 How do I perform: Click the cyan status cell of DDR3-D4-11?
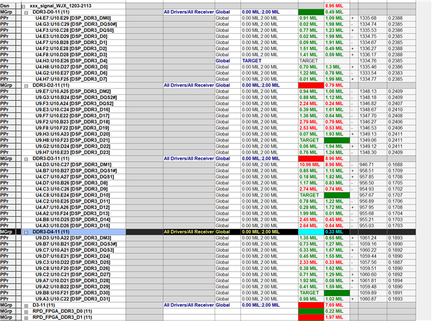[x=311, y=232]
